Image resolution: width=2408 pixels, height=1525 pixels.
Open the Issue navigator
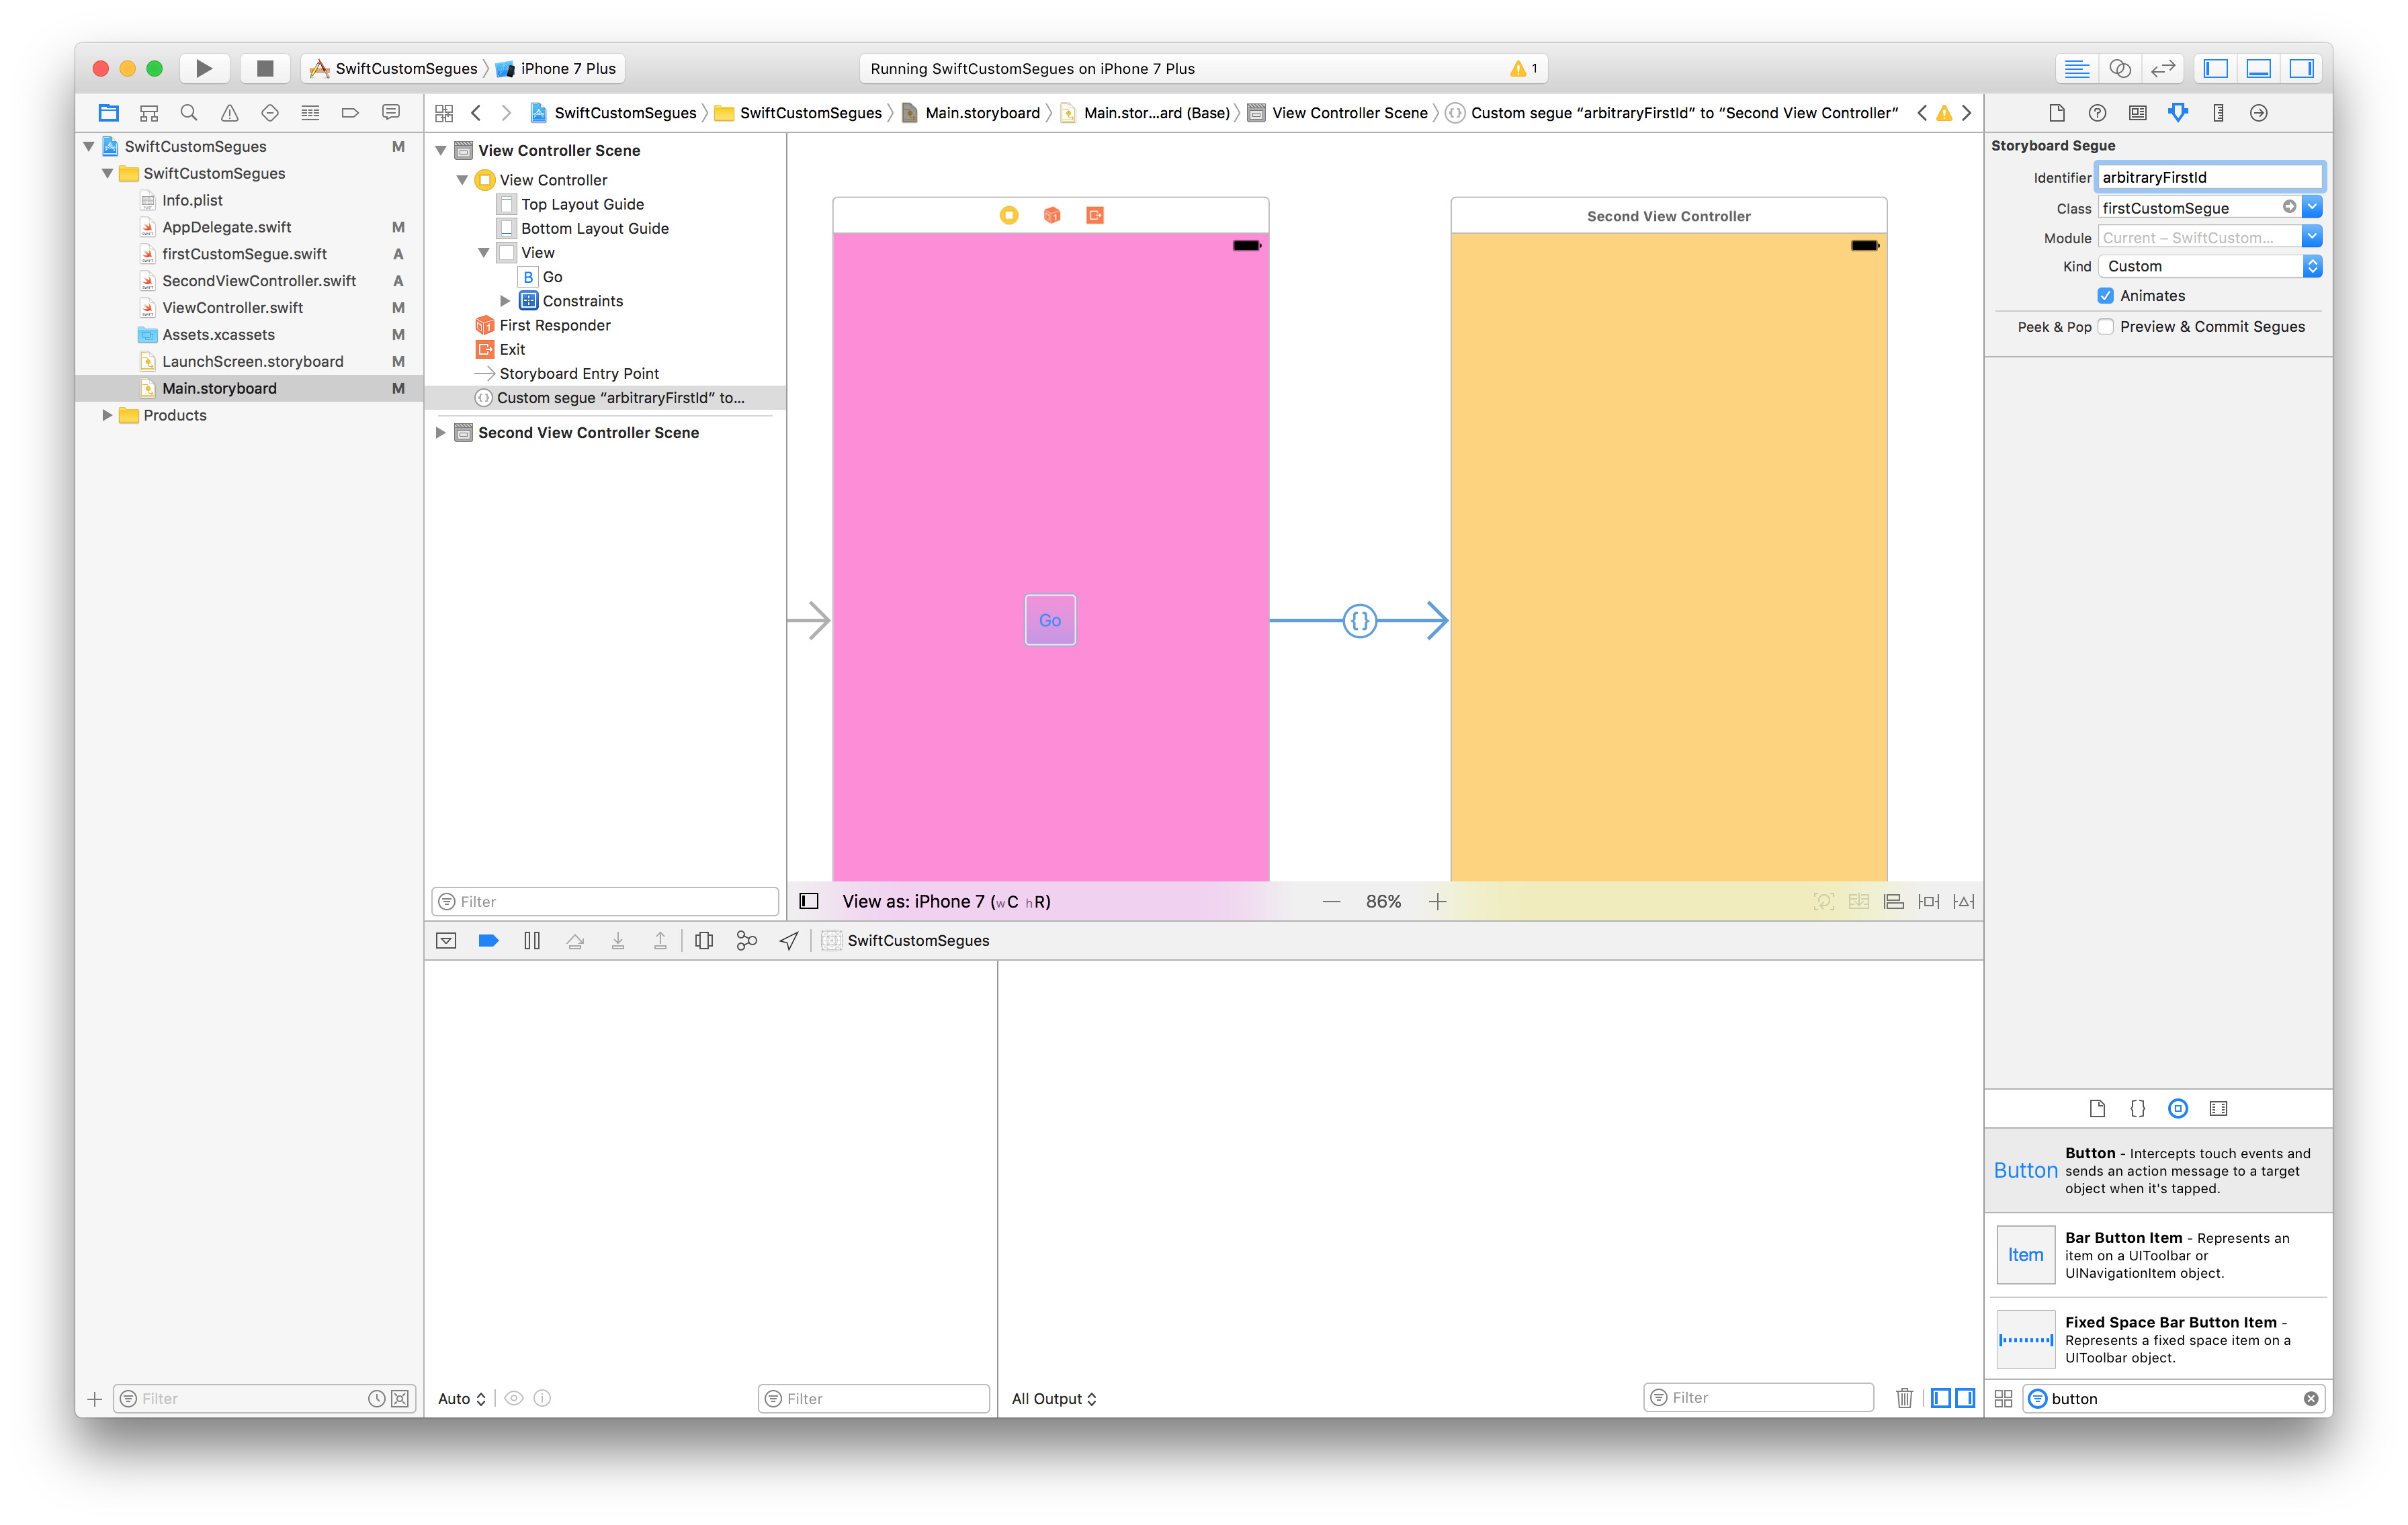click(x=229, y=112)
